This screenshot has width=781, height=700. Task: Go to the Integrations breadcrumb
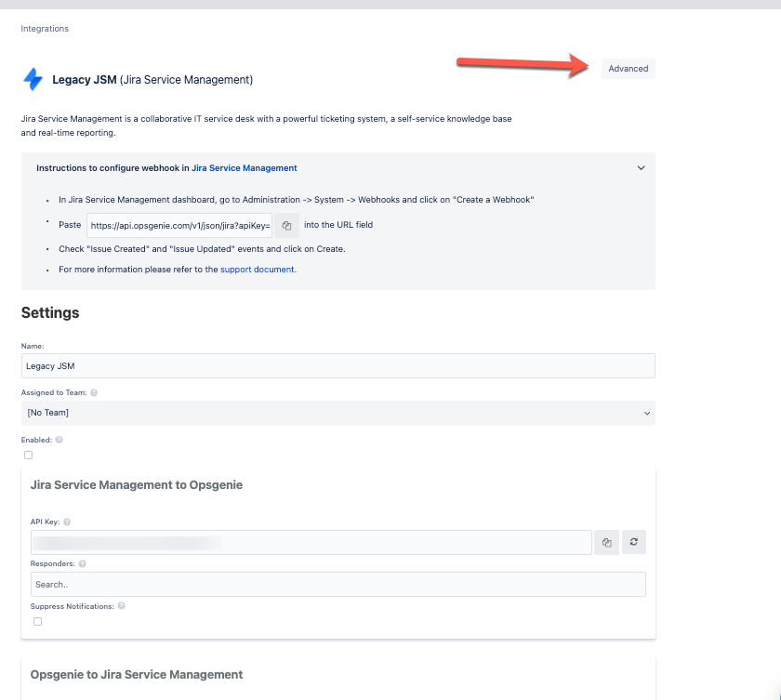[x=45, y=29]
